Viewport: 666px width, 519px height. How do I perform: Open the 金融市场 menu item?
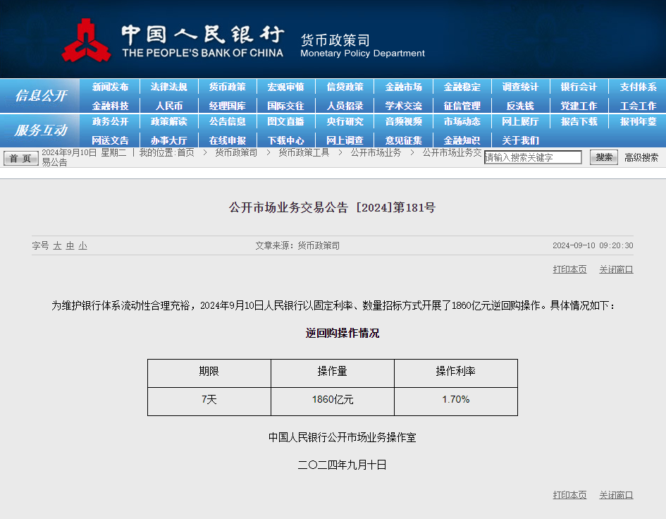[x=402, y=87]
